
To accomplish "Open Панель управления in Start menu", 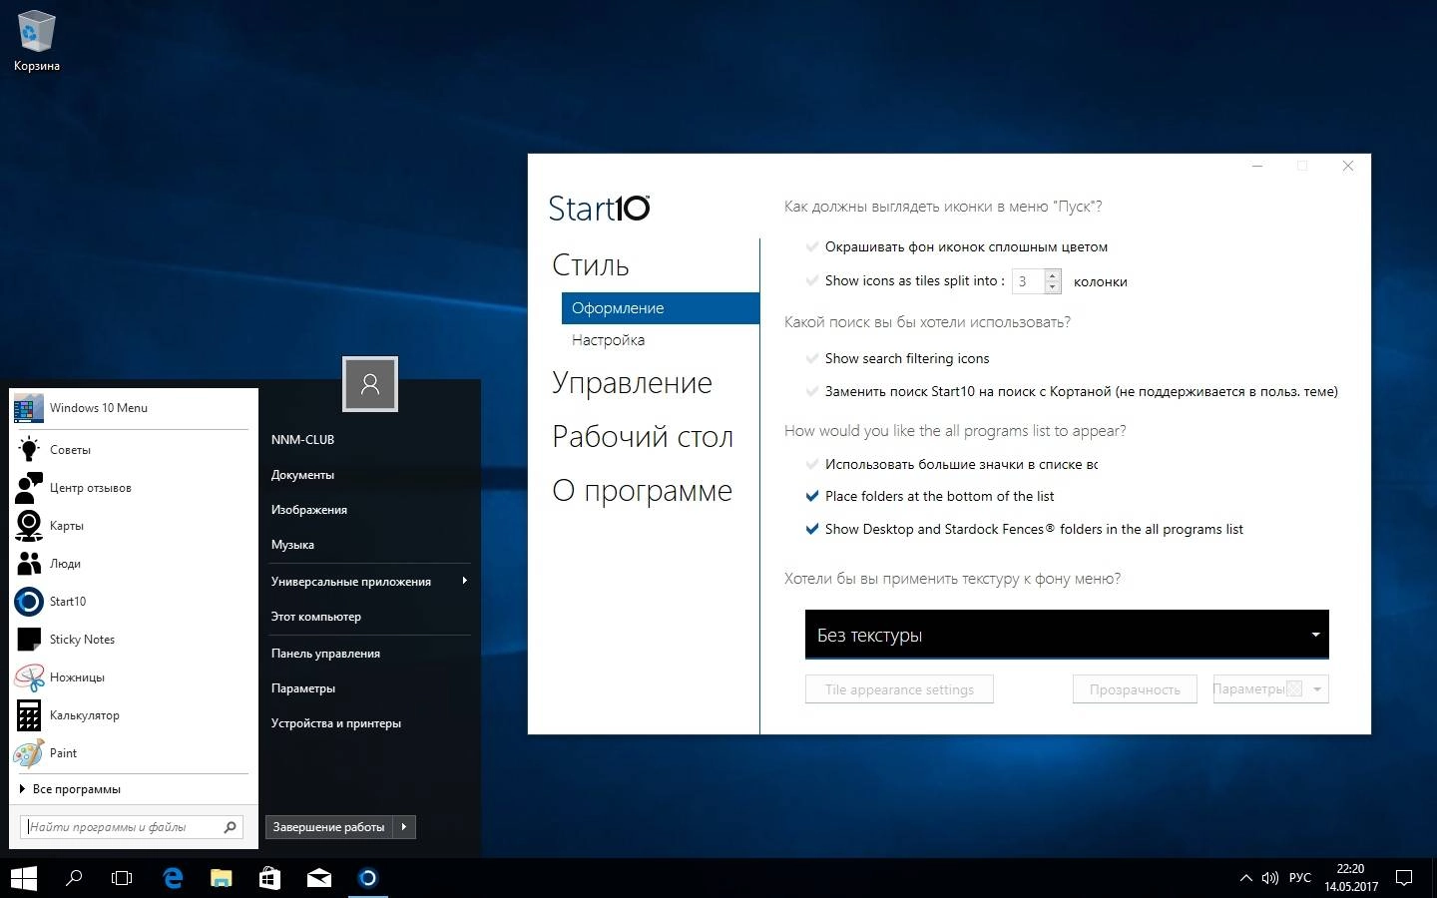I will (325, 654).
